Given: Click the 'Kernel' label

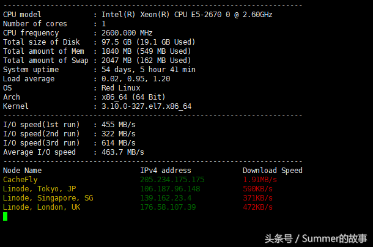Looking at the screenshot, I should (x=16, y=106).
